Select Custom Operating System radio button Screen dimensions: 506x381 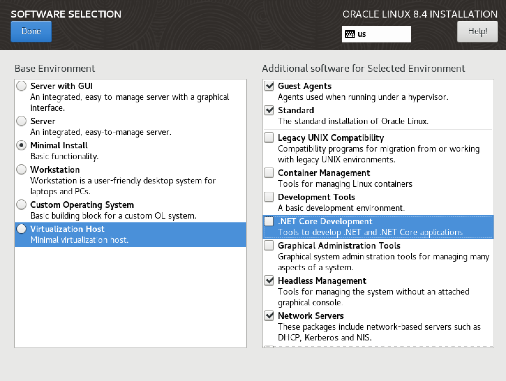[21, 205]
